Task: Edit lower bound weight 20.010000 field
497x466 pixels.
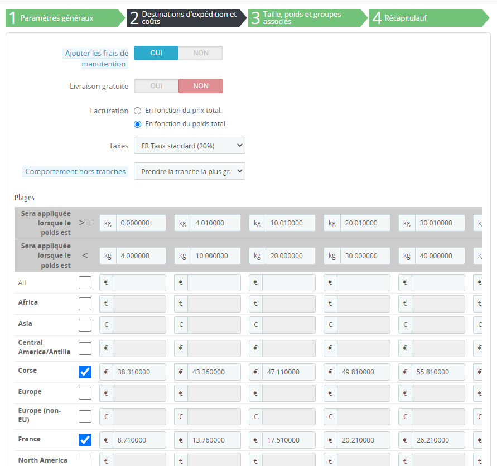Action: click(x=365, y=223)
